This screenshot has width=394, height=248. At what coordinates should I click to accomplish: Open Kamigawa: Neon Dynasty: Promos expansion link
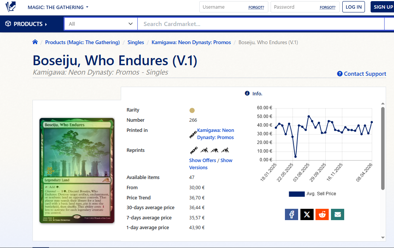point(215,134)
